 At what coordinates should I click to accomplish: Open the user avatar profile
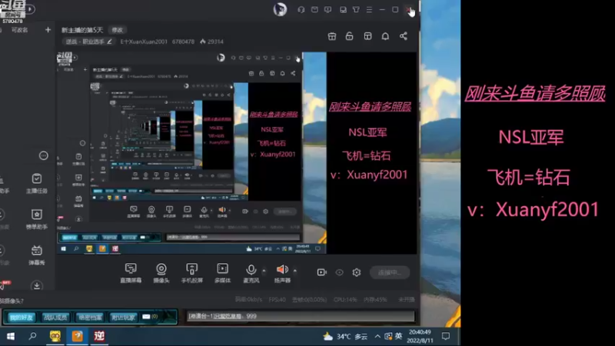click(x=280, y=9)
